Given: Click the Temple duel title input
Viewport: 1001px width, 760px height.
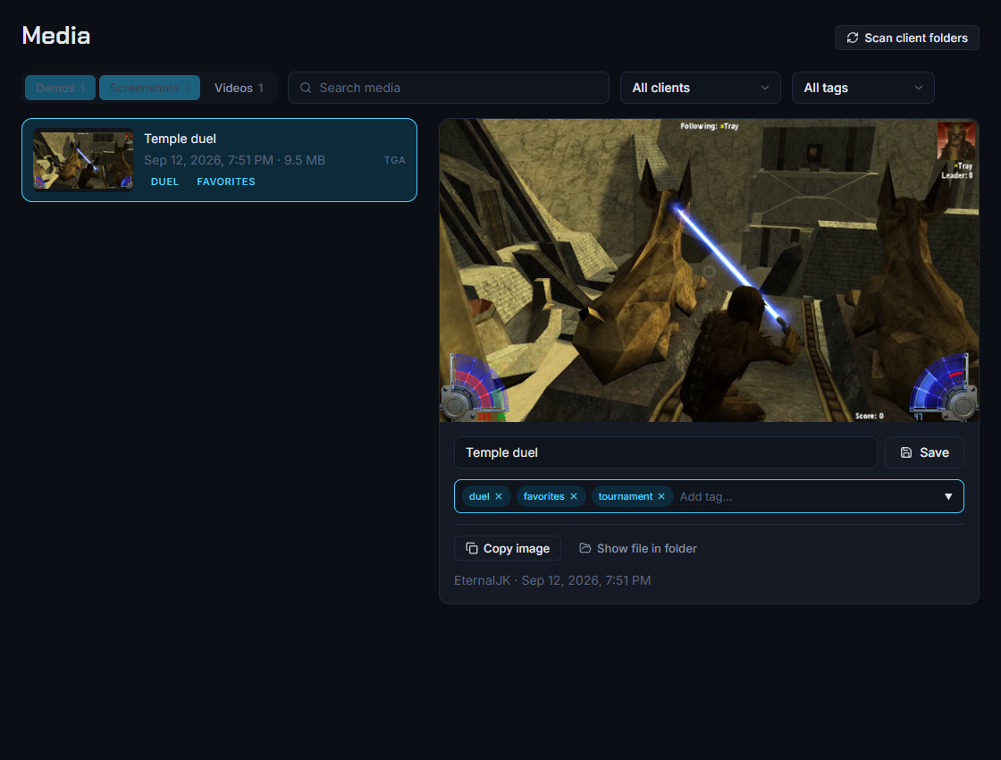Looking at the screenshot, I should coord(665,452).
